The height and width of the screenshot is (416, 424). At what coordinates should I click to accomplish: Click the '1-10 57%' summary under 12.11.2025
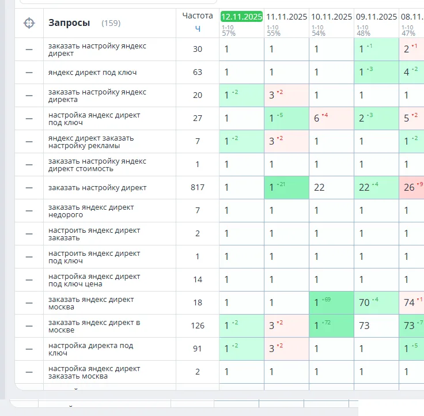[229, 31]
